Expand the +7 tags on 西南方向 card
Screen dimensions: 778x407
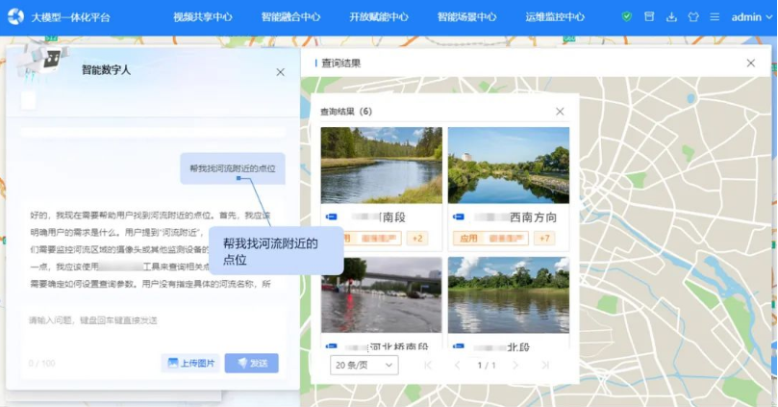(544, 238)
